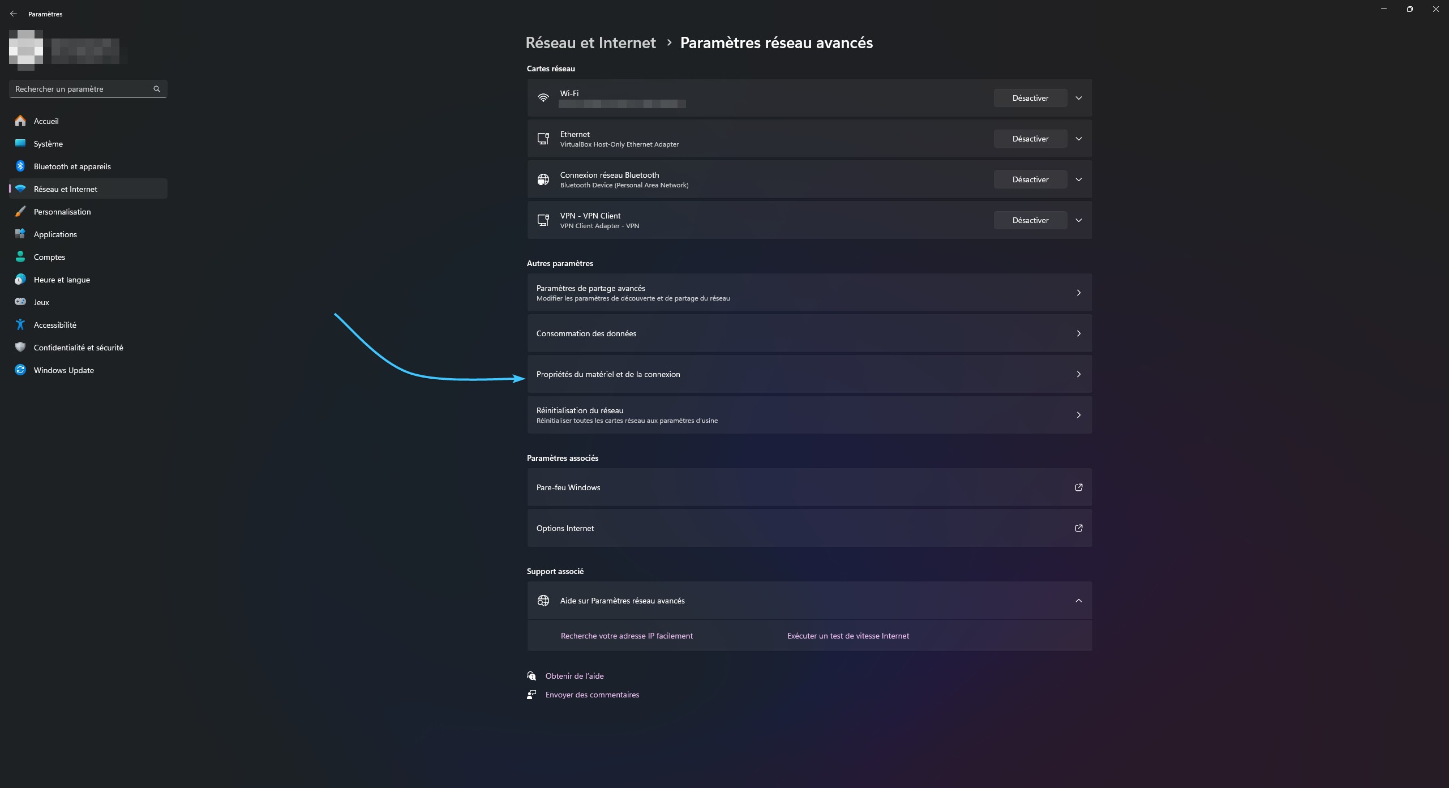The height and width of the screenshot is (788, 1449).
Task: Disable the Ethernet VirtualBox adapter
Action: (1030, 139)
